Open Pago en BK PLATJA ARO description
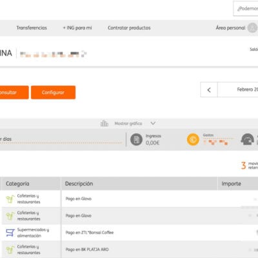The image size is (258, 258). click(x=87, y=250)
